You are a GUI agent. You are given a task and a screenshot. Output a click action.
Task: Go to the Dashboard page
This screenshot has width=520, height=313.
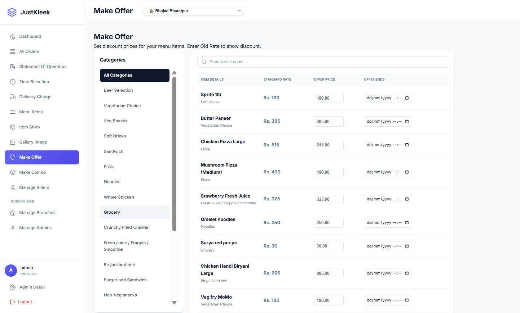42,36
